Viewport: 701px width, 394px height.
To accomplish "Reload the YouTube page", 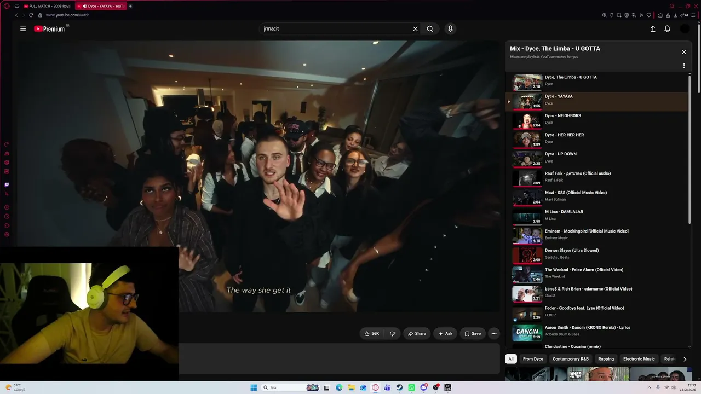I will coord(31,15).
